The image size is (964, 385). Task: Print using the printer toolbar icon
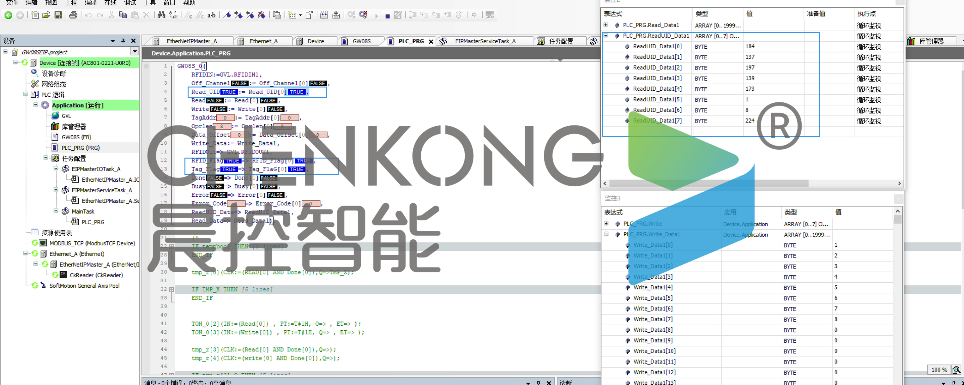click(73, 15)
